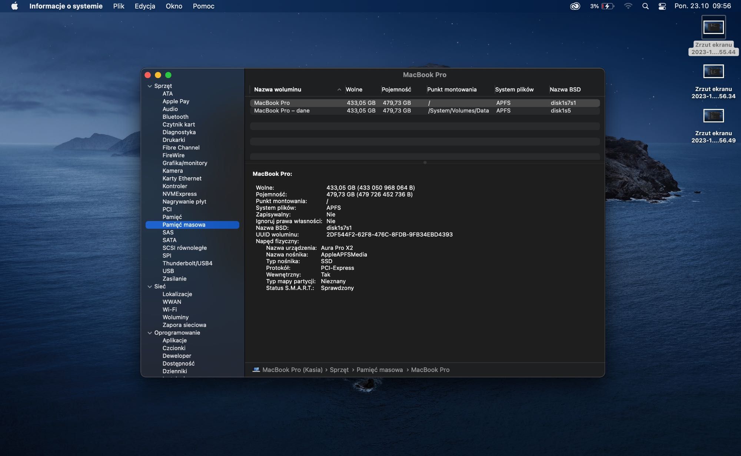This screenshot has height=456, width=741.
Task: Open the Apple menu
Action: pyautogui.click(x=14, y=6)
